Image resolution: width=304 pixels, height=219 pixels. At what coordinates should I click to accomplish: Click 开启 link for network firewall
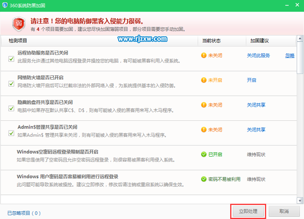(251, 80)
